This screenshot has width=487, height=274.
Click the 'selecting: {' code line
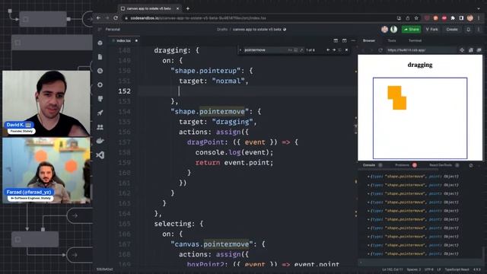pos(179,224)
